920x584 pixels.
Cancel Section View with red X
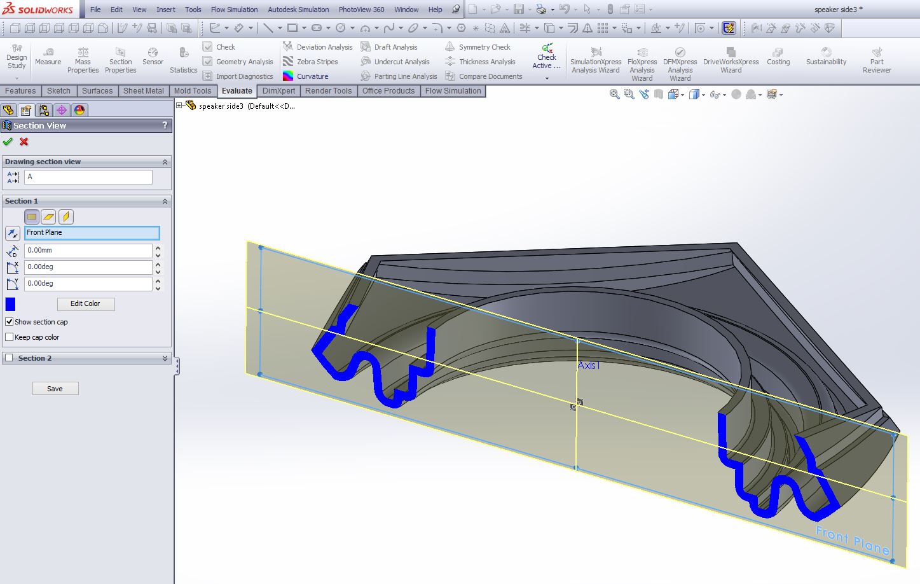24,142
